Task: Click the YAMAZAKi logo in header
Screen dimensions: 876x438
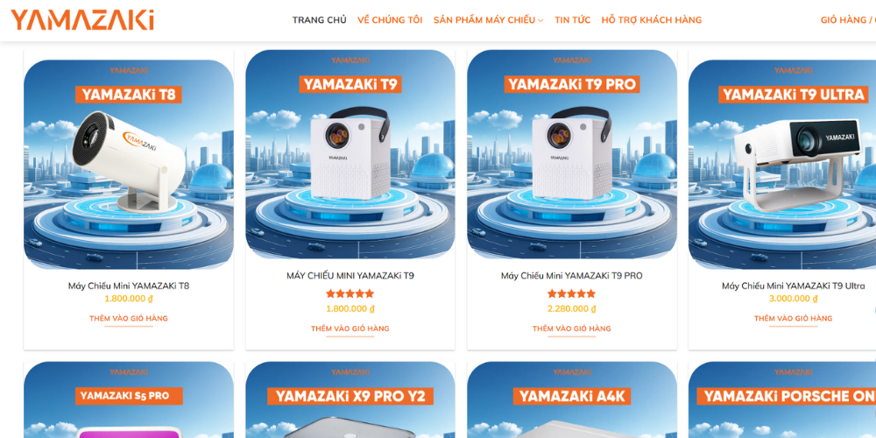Action: point(82,19)
